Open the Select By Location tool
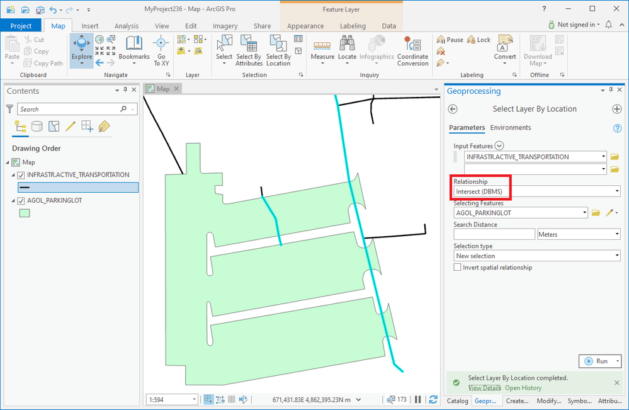This screenshot has width=629, height=410. tap(278, 50)
